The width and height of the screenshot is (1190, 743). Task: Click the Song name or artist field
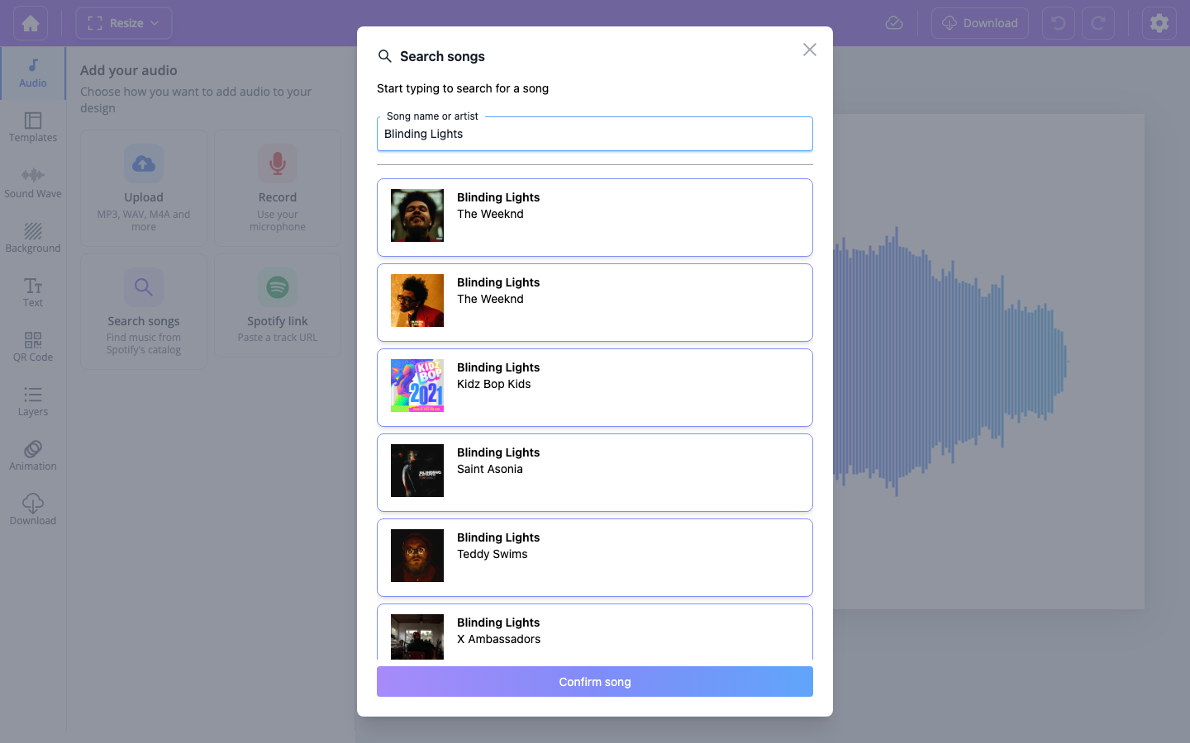595,134
